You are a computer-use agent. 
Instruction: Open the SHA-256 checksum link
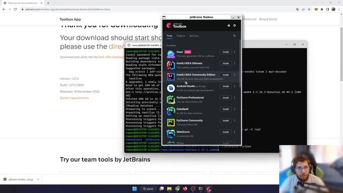(x=111, y=57)
